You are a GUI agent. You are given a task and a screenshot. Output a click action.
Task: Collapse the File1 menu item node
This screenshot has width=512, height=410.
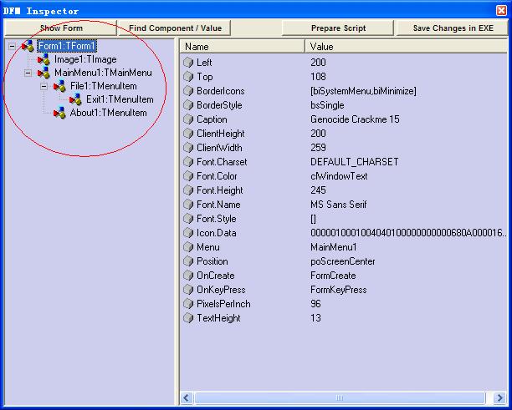(44, 86)
